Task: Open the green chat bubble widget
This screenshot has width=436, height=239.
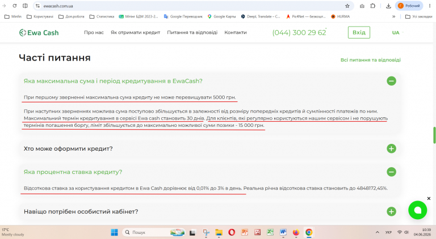Action: tap(417, 210)
